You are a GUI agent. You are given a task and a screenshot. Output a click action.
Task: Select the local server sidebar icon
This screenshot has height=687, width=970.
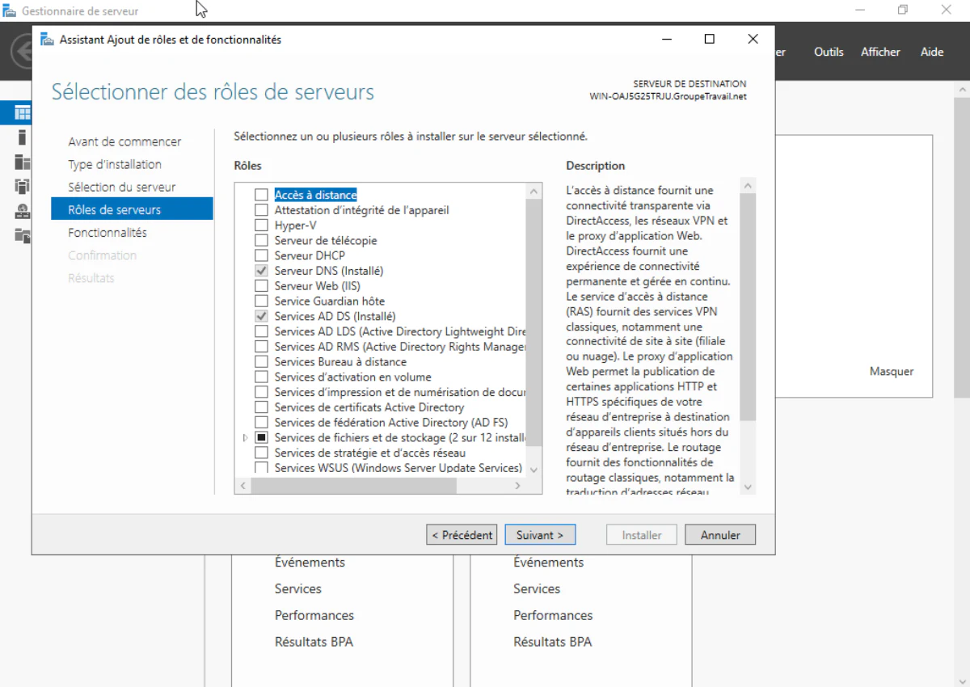pyautogui.click(x=22, y=137)
